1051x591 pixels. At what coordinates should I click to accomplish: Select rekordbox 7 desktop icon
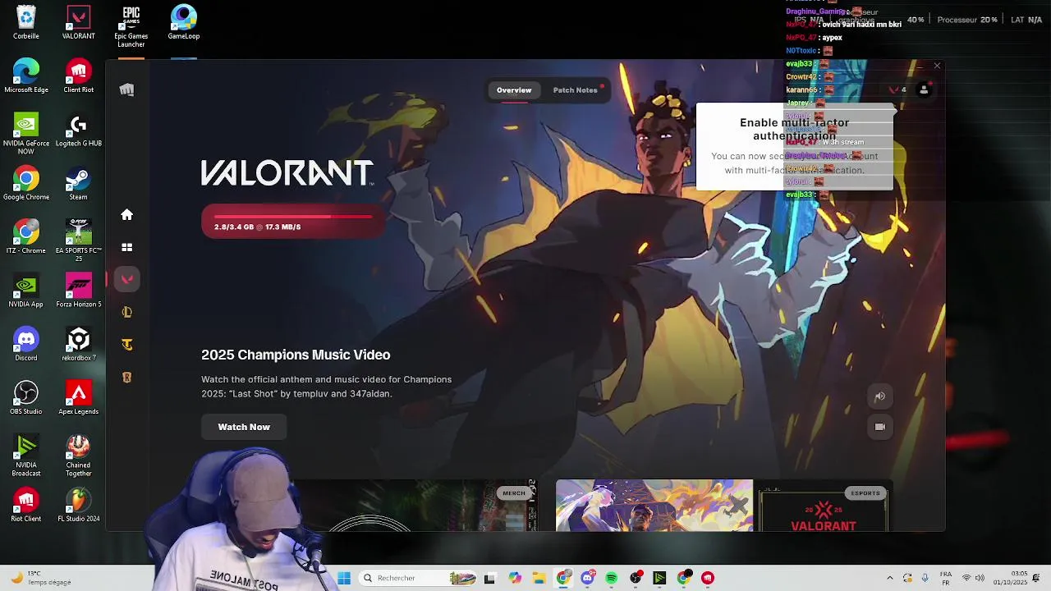coord(79,345)
